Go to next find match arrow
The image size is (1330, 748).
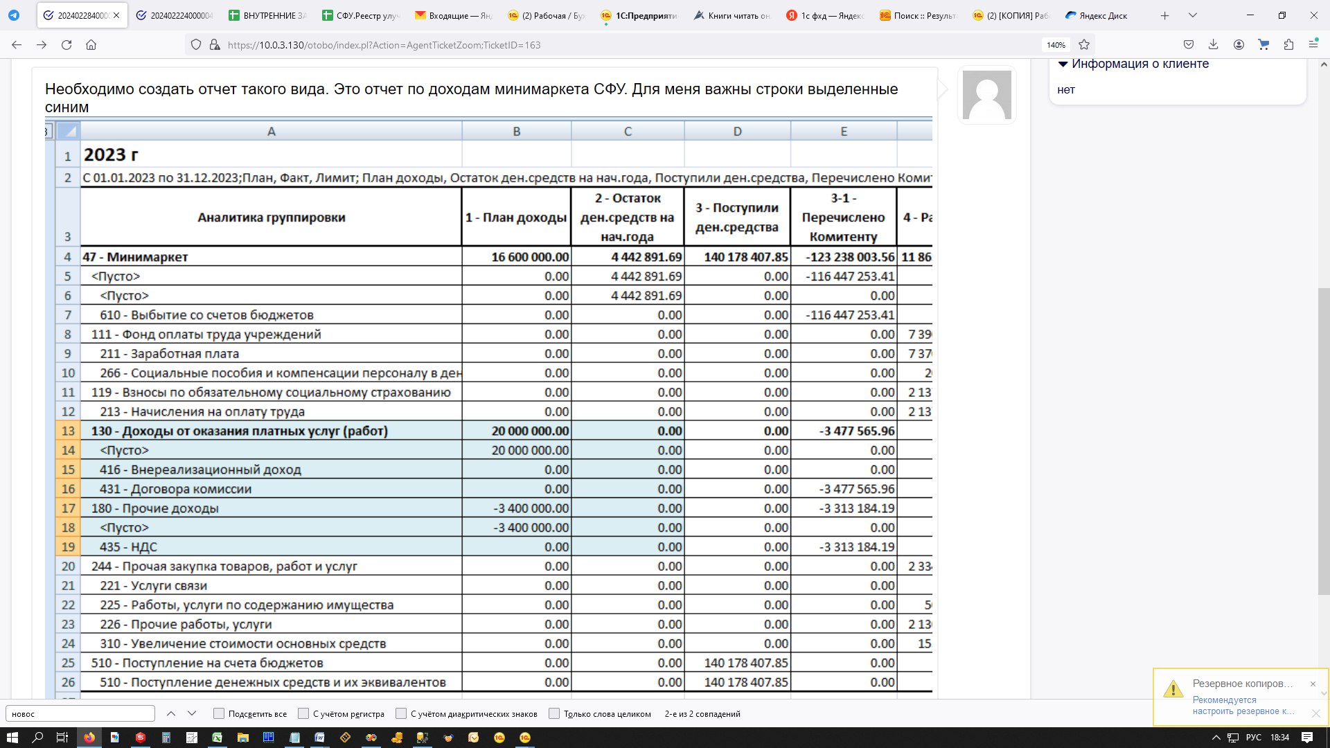tap(192, 713)
